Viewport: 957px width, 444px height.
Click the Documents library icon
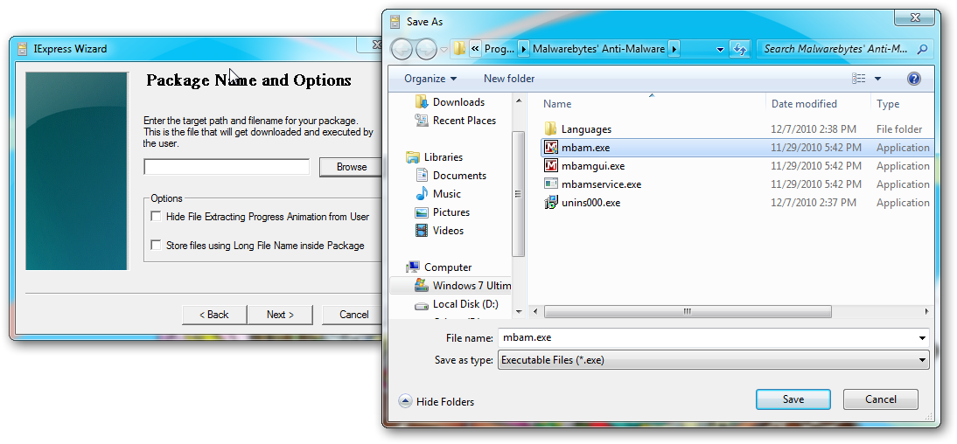(422, 176)
